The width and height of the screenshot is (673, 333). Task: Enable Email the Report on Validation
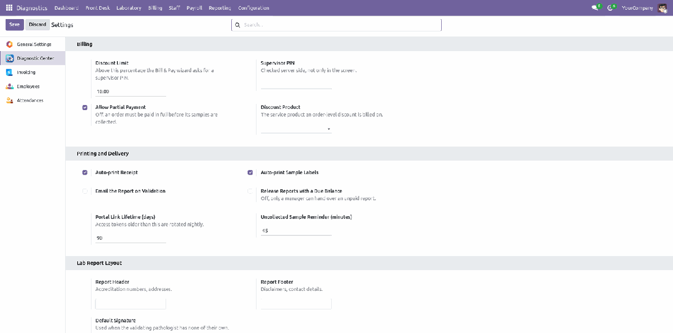(85, 191)
